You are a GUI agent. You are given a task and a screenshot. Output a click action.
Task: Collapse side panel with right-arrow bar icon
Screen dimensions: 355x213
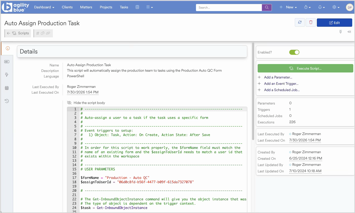pos(349,32)
